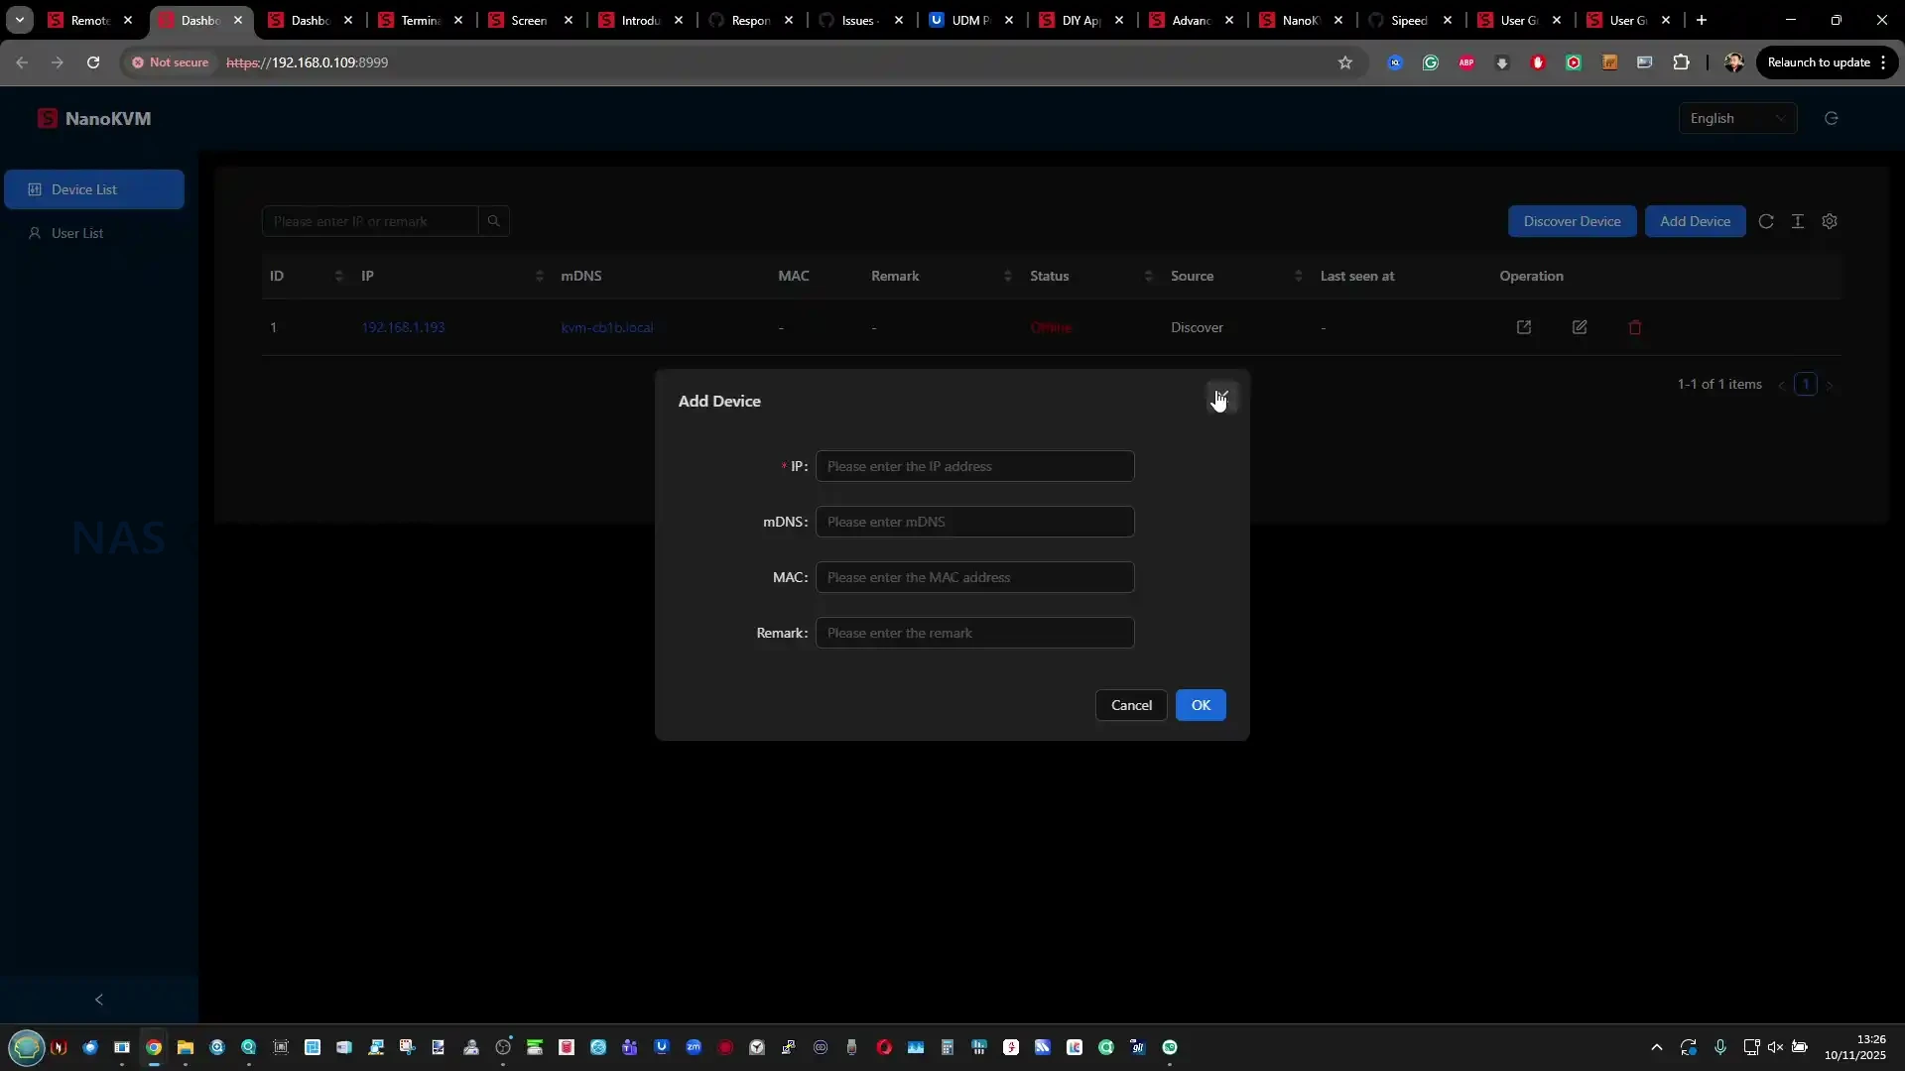Sort the table by the ID column
Viewport: 1905px width, 1071px height.
[338, 276]
